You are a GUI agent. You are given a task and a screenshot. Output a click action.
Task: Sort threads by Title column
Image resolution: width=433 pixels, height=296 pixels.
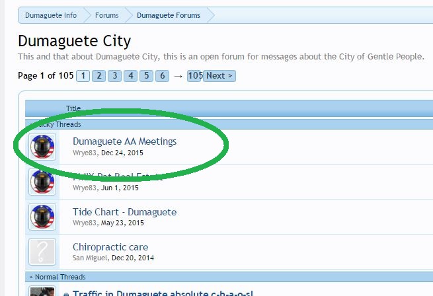point(73,108)
